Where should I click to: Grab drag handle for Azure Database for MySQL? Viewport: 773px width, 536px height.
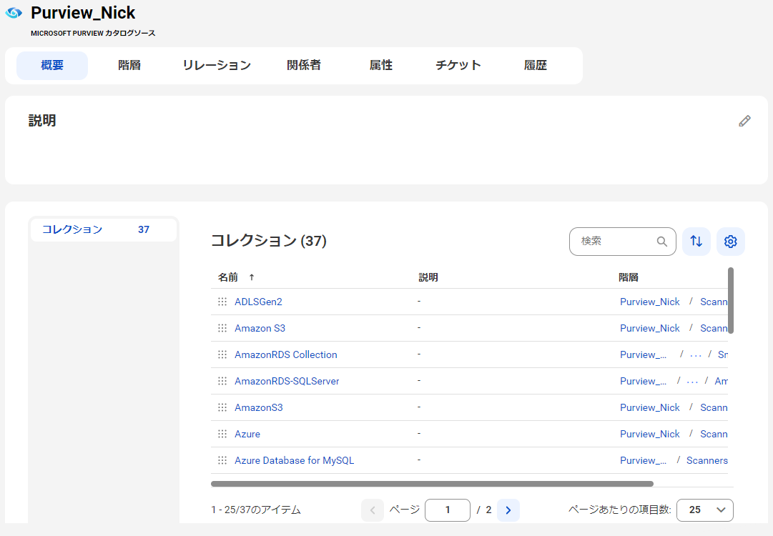point(222,460)
